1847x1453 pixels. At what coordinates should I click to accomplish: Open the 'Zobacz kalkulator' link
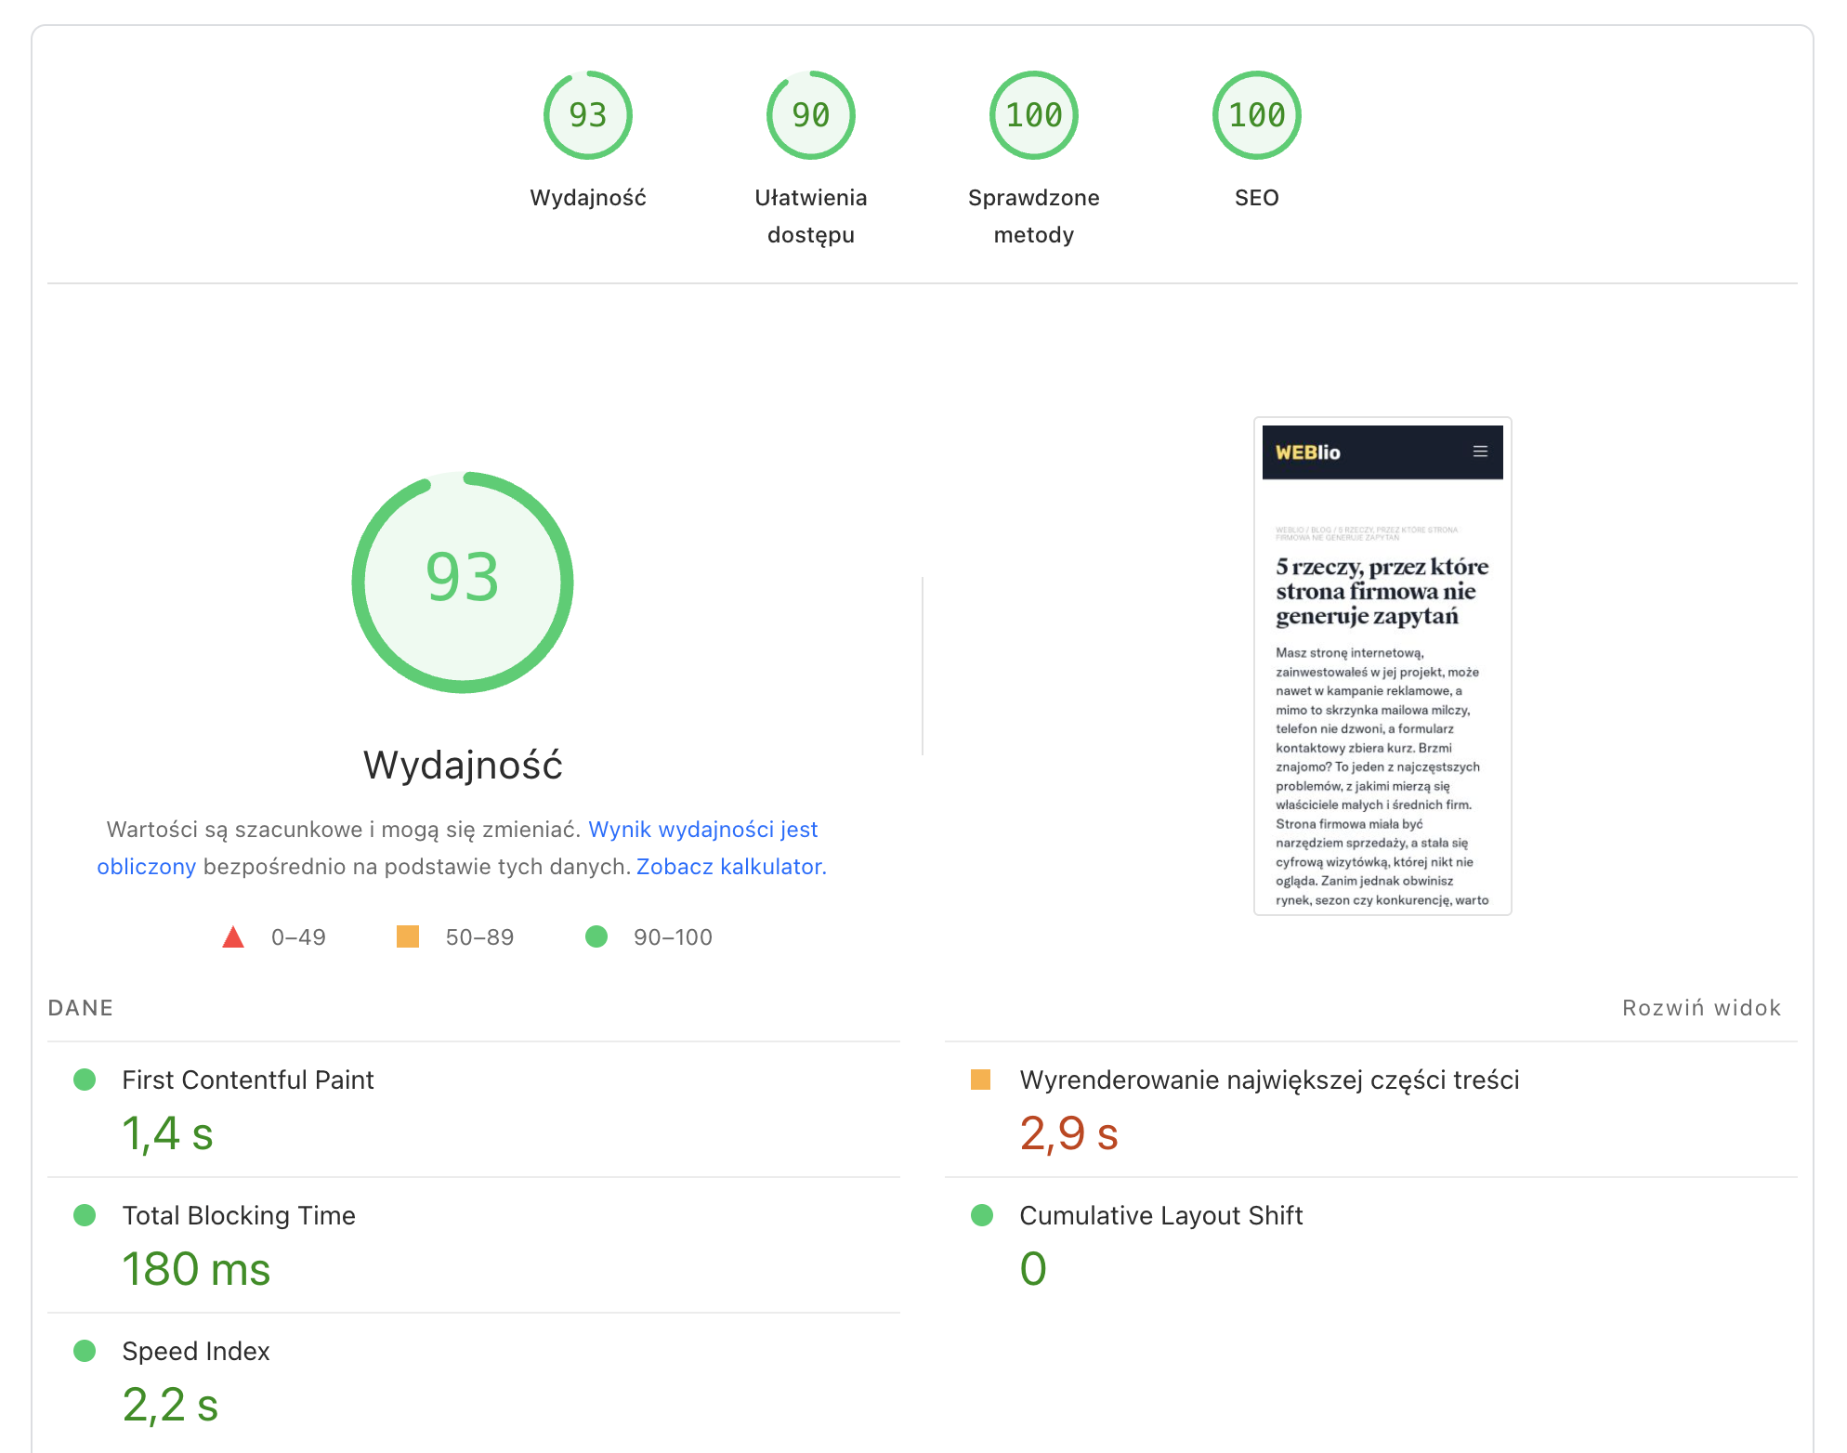[x=729, y=866]
